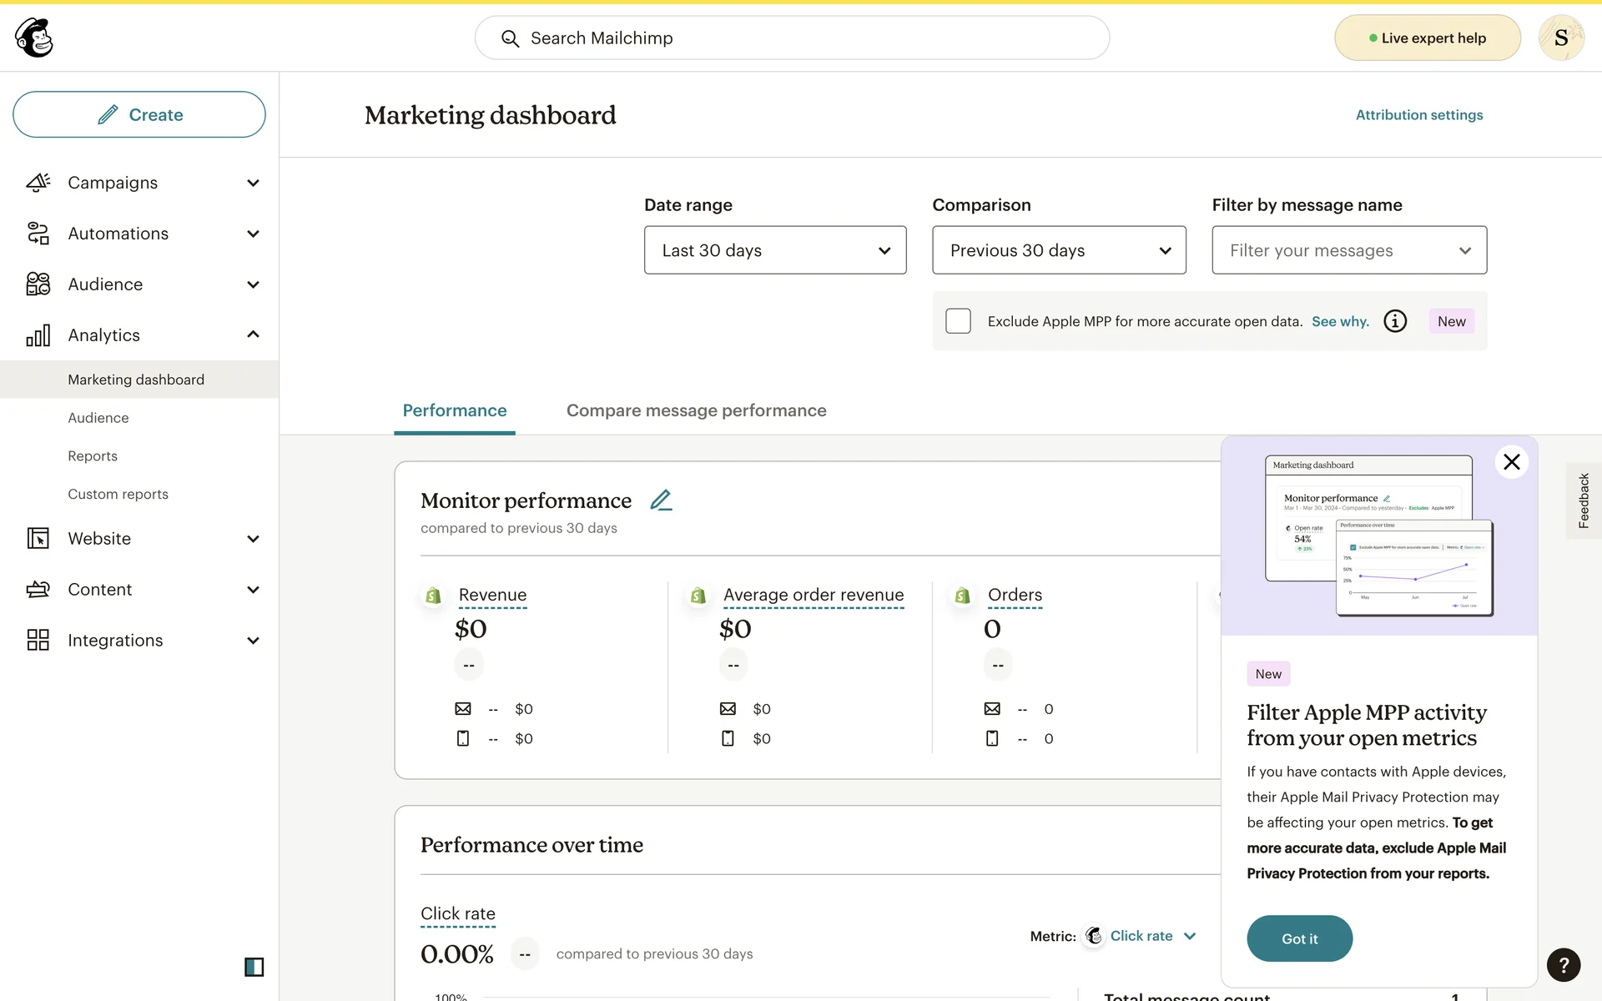Click the pencil icon beside Monitor performance
The height and width of the screenshot is (1001, 1602).
[x=661, y=500]
